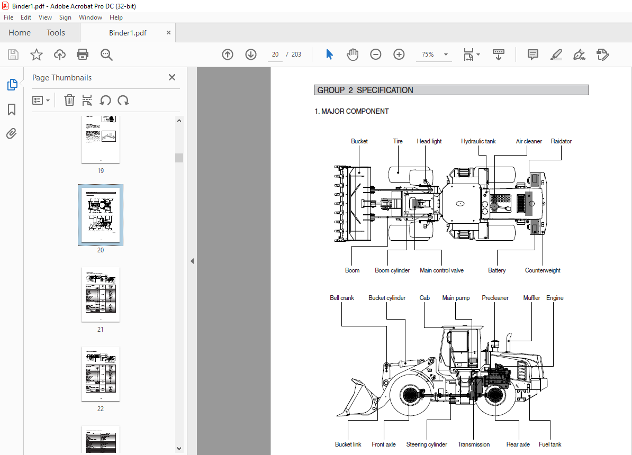Click thumbnail scrollbar up arrow
This screenshot has width=632, height=455.
pyautogui.click(x=179, y=121)
